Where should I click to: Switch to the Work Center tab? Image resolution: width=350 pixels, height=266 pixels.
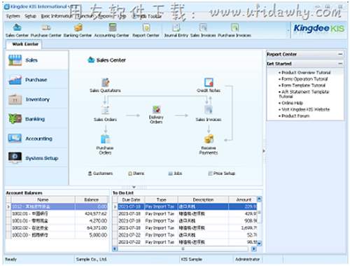pos(25,44)
